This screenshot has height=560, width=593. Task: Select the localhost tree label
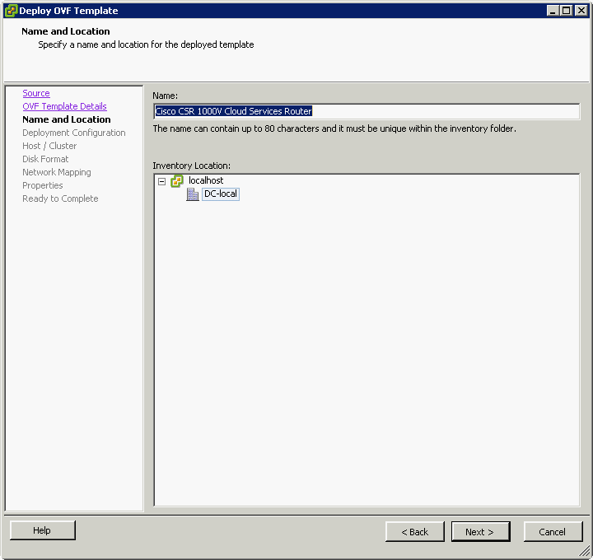click(206, 181)
